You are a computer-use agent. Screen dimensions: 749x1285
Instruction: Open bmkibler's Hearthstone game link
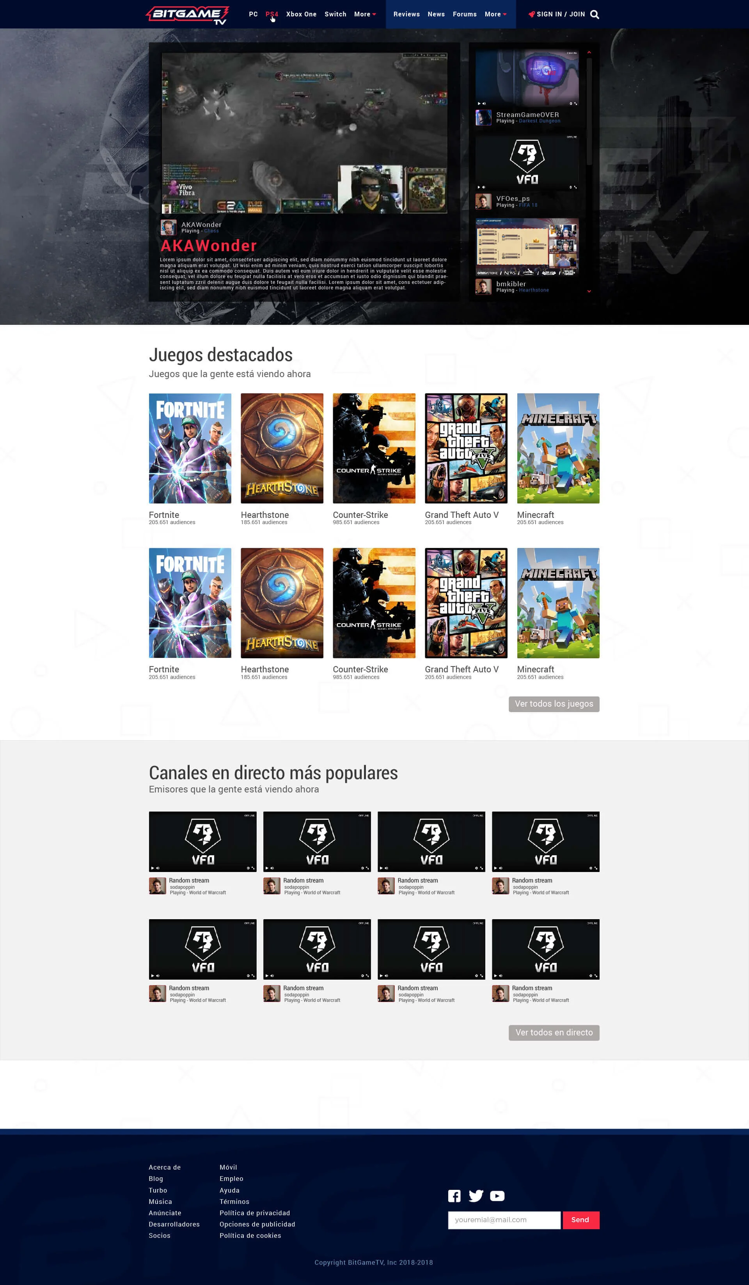[x=534, y=290]
